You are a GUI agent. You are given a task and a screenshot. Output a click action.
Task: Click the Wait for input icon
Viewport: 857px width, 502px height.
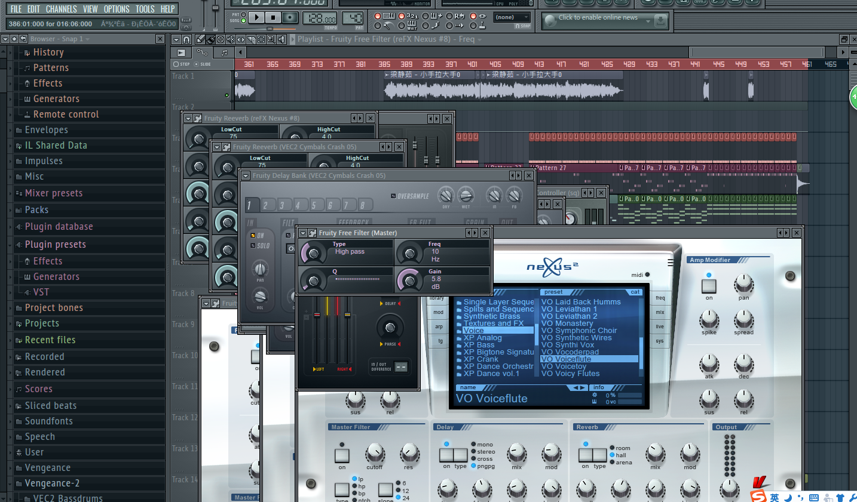(412, 26)
